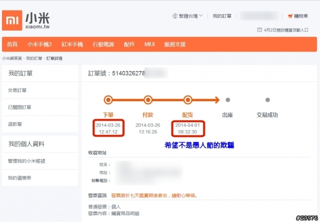Click the 普通發票：個人 text
Viewport: 320px width, 222px height.
104,206
